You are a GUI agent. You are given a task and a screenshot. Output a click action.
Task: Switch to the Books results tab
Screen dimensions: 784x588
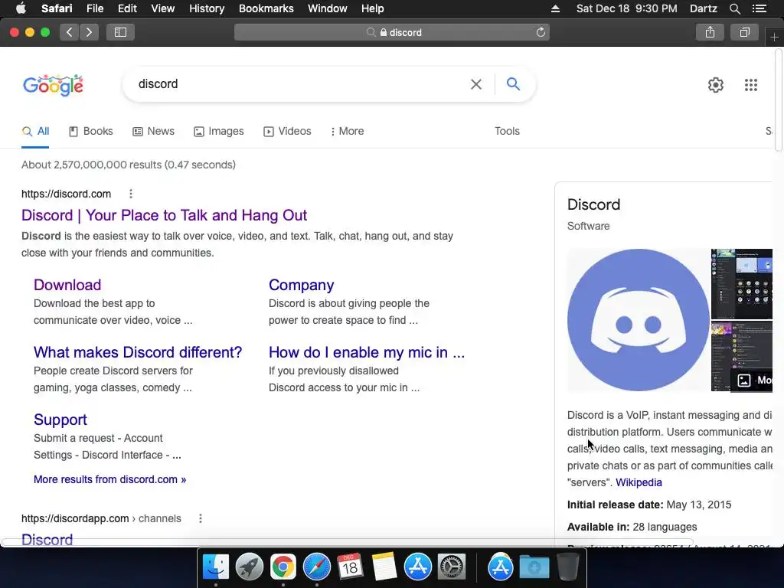click(90, 132)
